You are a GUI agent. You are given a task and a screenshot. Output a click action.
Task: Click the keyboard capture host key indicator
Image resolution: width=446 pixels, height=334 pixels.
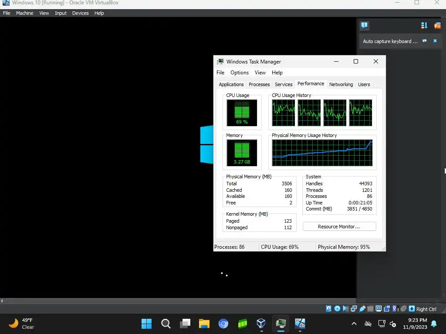click(412, 309)
